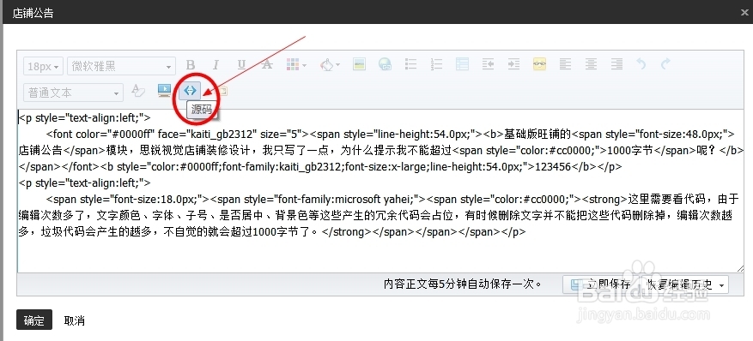Click the text "1000字节" in red span line
Viewport: 753px width, 341px height.
click(x=630, y=151)
